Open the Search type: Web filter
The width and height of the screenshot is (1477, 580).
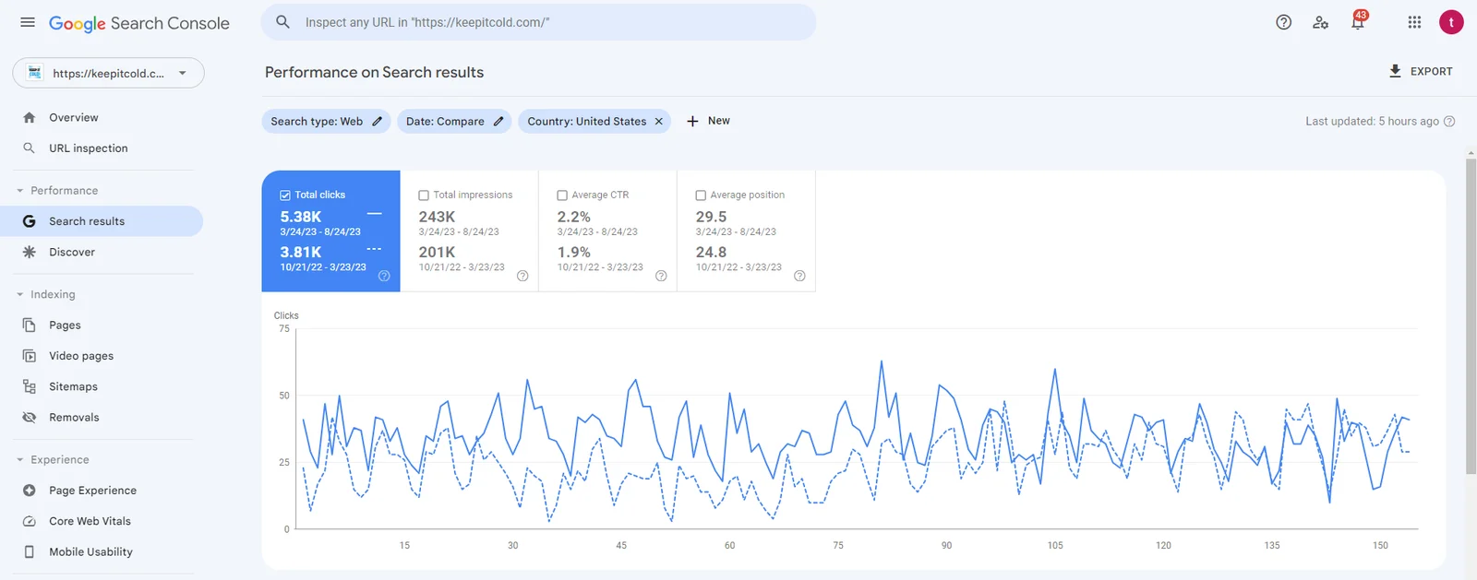pos(326,121)
